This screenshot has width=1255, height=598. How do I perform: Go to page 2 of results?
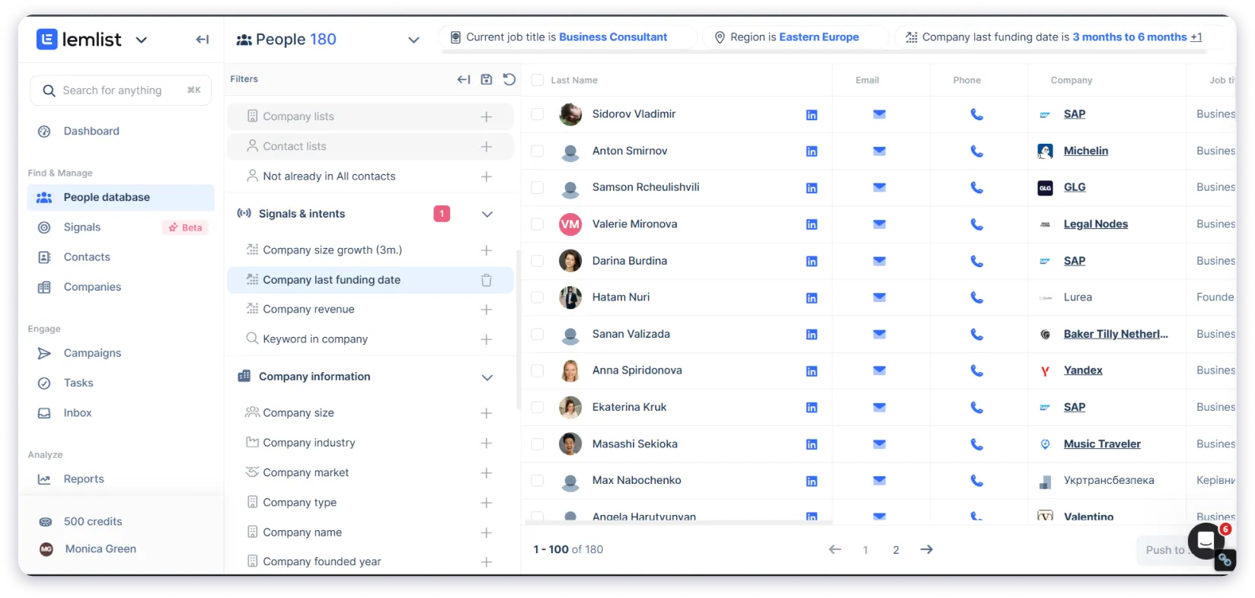pos(896,550)
